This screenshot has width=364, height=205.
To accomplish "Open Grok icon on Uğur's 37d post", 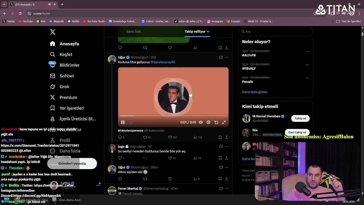I will (221, 58).
